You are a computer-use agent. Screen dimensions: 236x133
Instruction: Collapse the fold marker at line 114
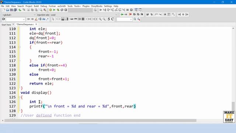(20, 47)
